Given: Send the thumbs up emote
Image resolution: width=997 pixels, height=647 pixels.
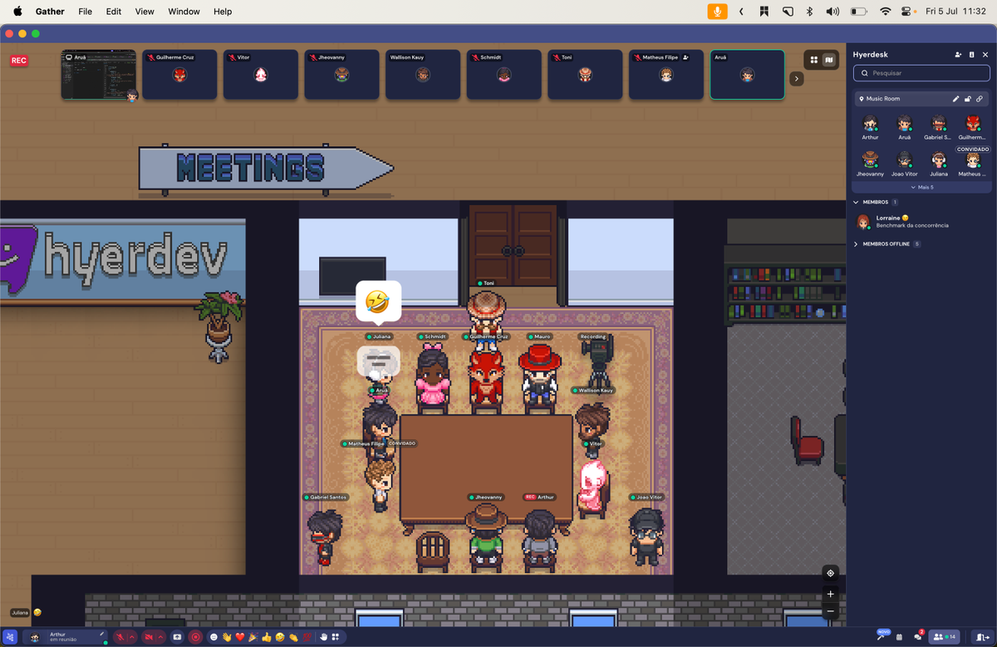Looking at the screenshot, I should coord(267,637).
